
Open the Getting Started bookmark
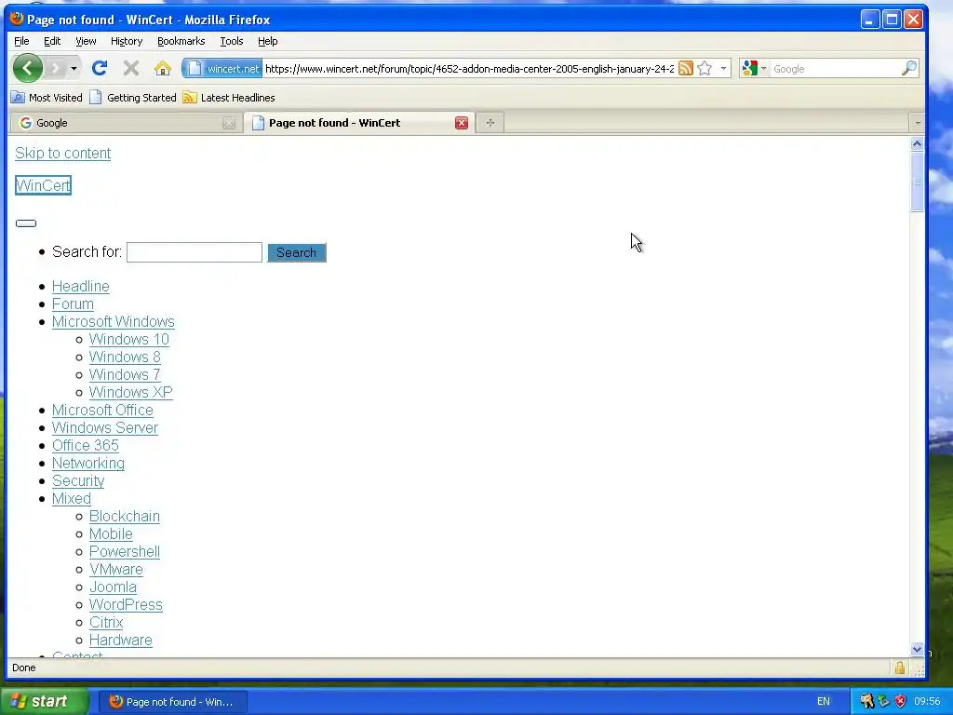tap(133, 97)
